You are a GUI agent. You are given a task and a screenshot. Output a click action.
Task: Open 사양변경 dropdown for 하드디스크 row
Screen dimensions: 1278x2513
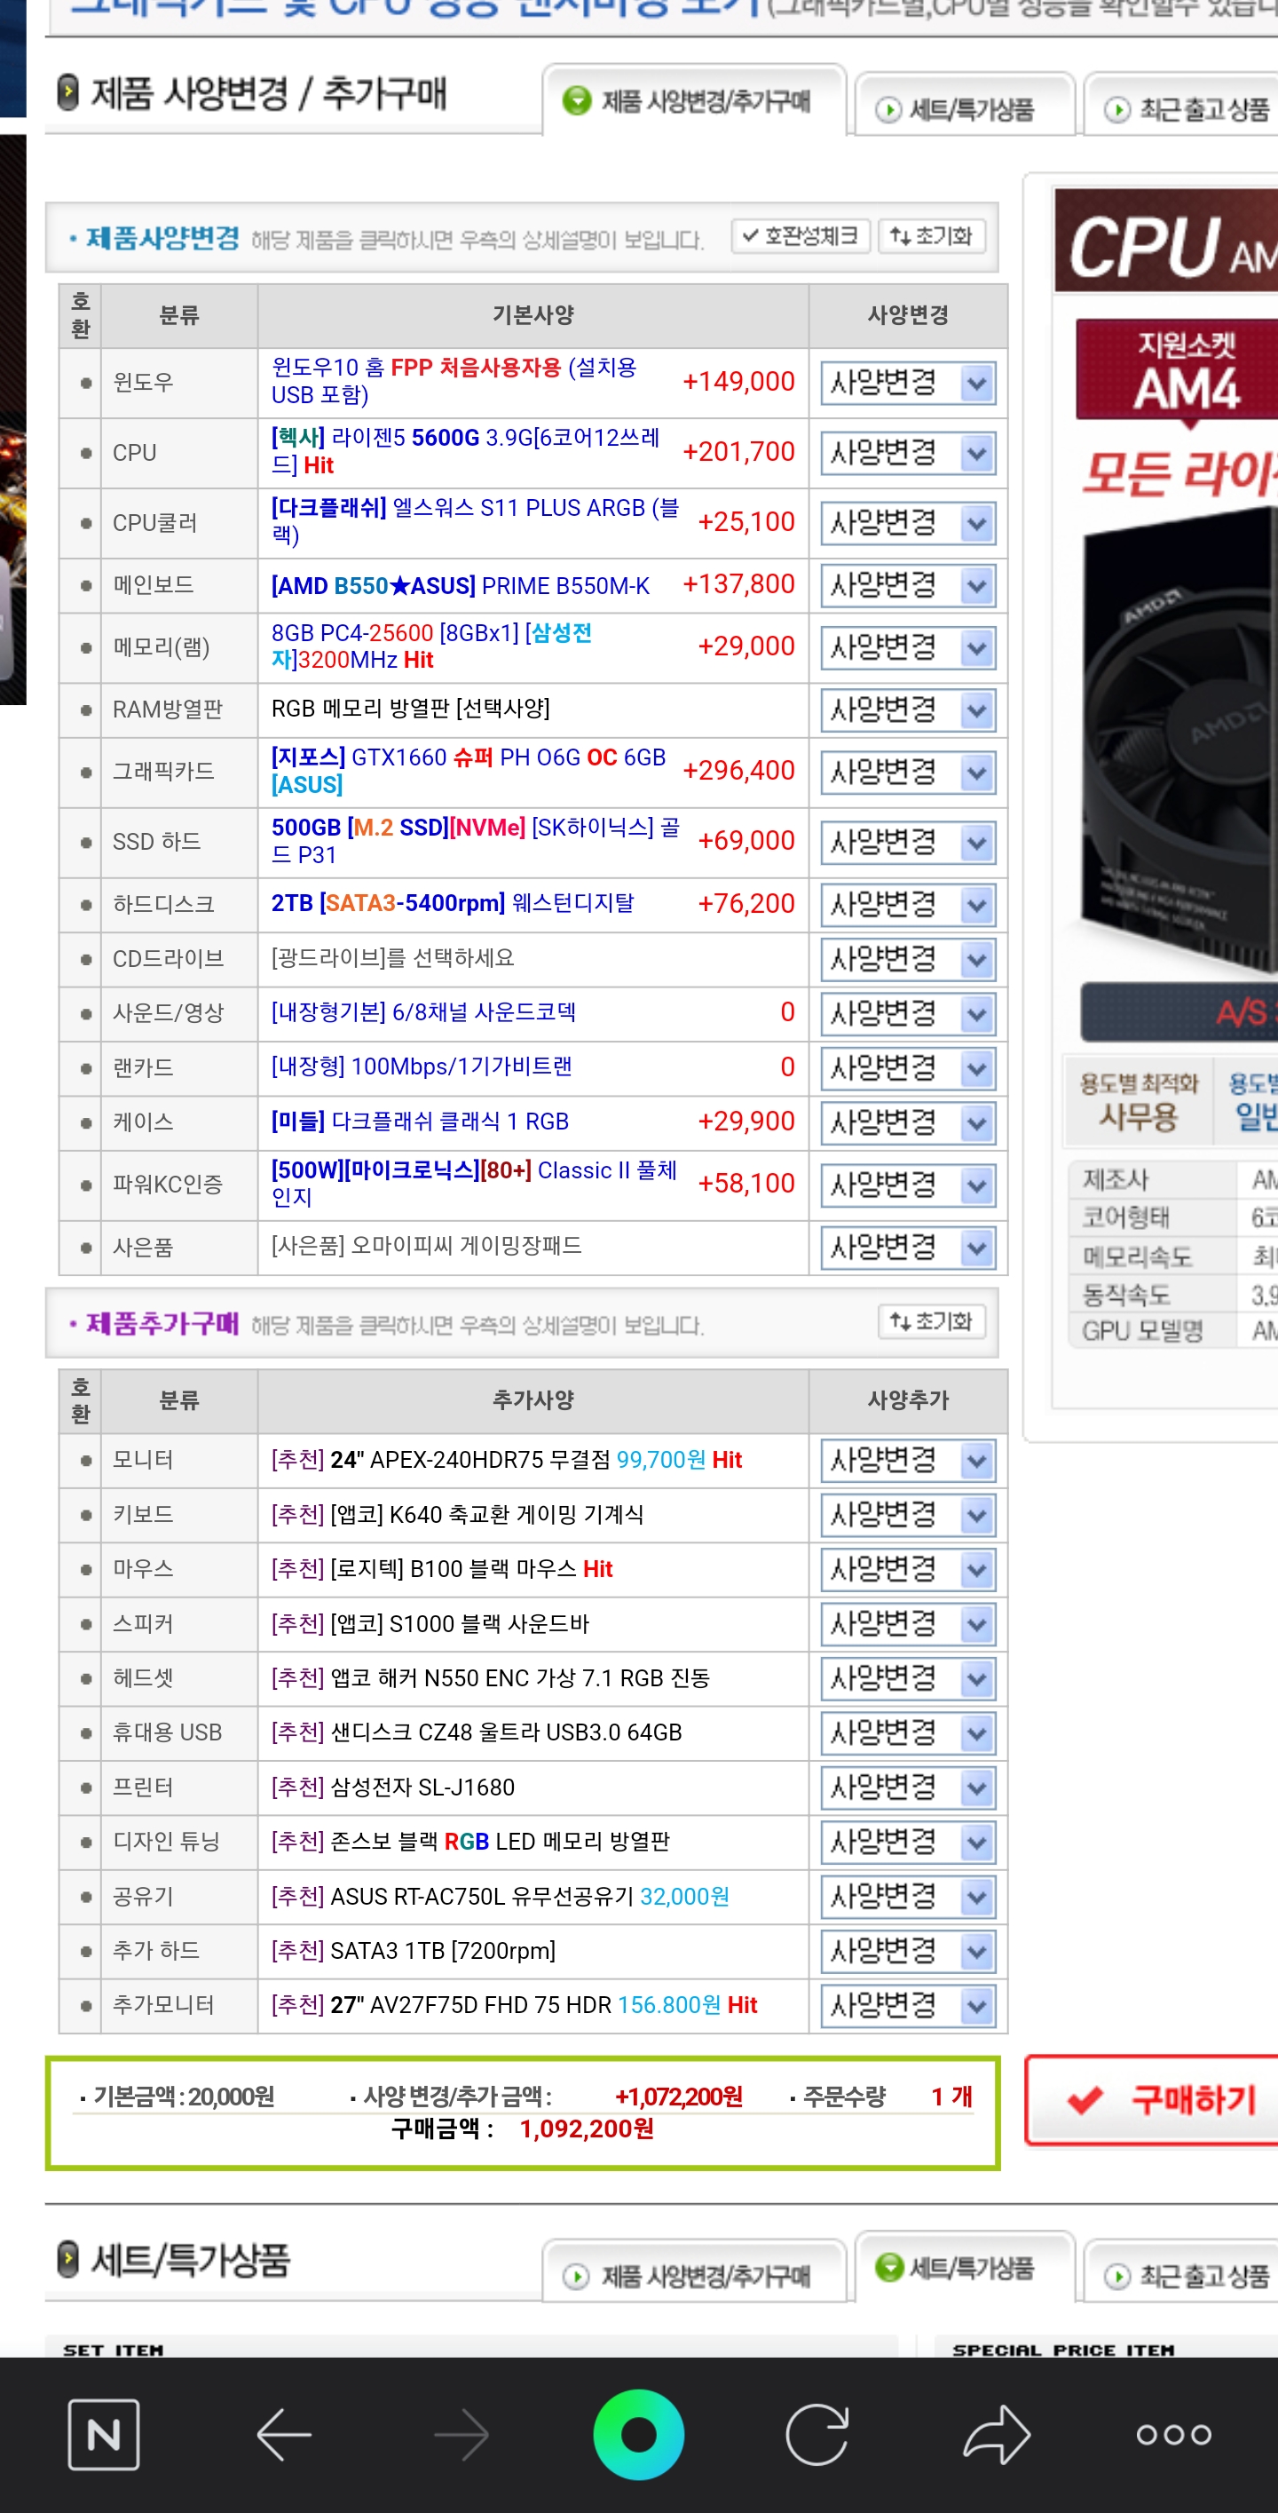[908, 904]
